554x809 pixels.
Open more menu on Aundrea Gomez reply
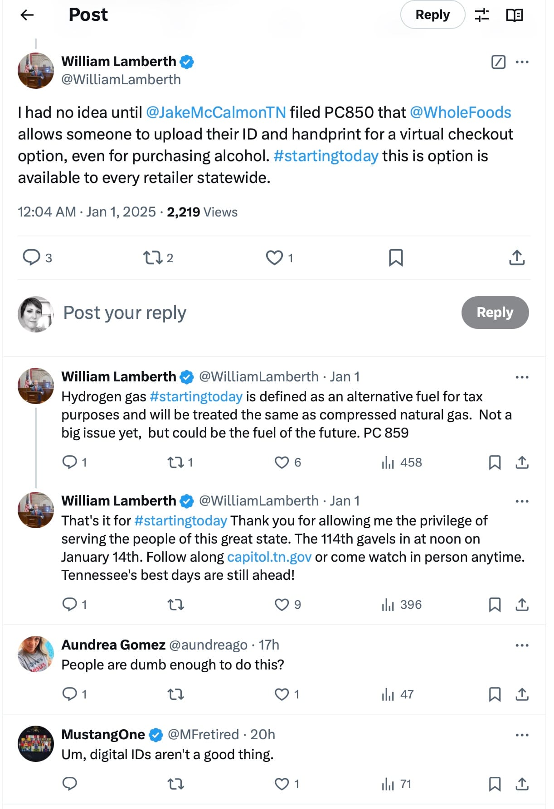[x=522, y=645]
